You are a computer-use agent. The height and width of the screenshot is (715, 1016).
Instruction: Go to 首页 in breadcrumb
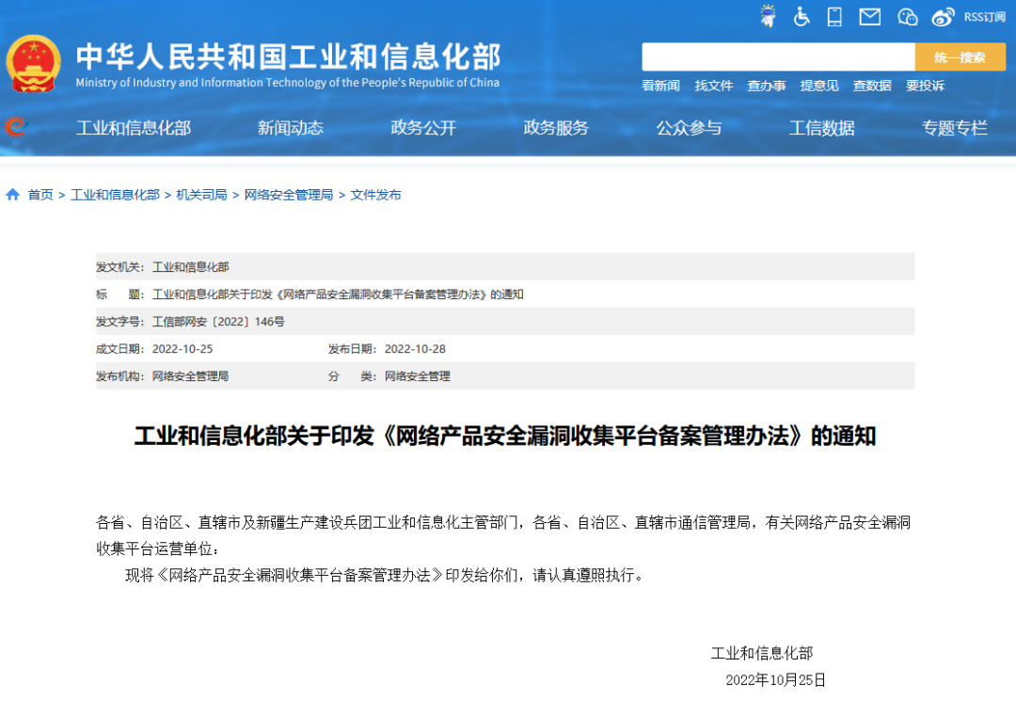pos(40,195)
